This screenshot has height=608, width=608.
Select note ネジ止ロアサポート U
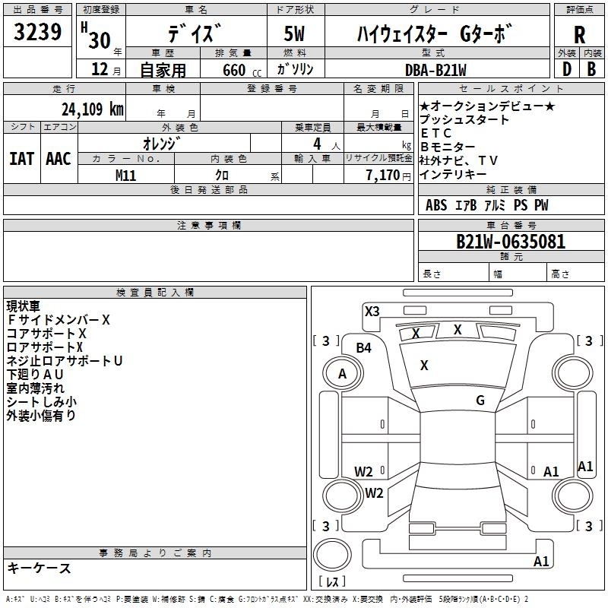tap(65, 361)
